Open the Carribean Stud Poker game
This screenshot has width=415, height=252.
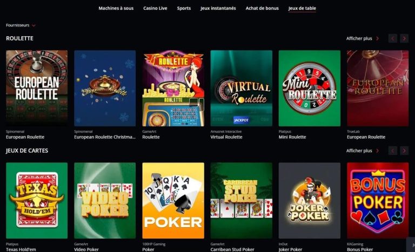click(241, 200)
